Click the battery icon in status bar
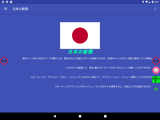The width and height of the screenshot is (160, 120). tap(152, 2)
